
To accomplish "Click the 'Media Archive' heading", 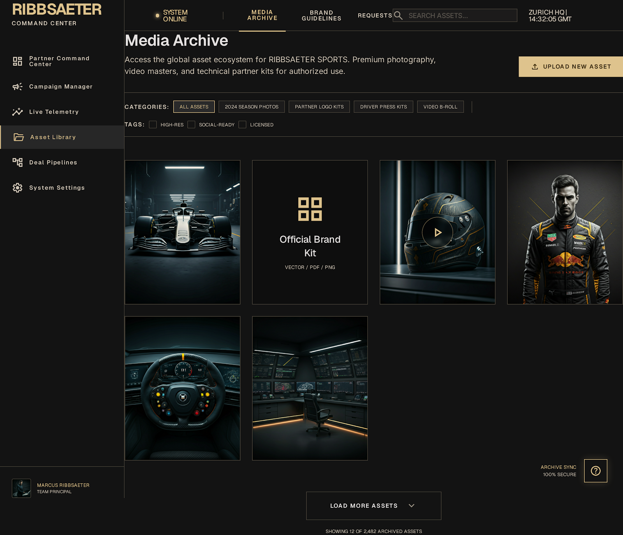I will pyautogui.click(x=176, y=40).
